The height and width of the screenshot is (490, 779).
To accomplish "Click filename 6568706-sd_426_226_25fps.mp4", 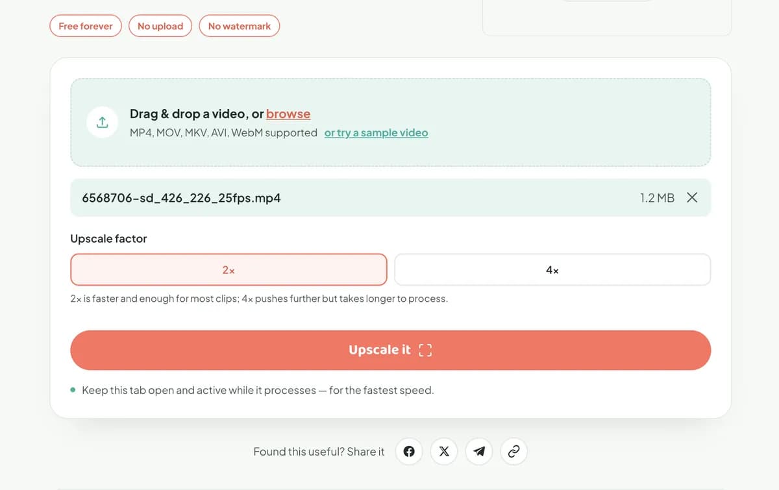I will point(182,198).
